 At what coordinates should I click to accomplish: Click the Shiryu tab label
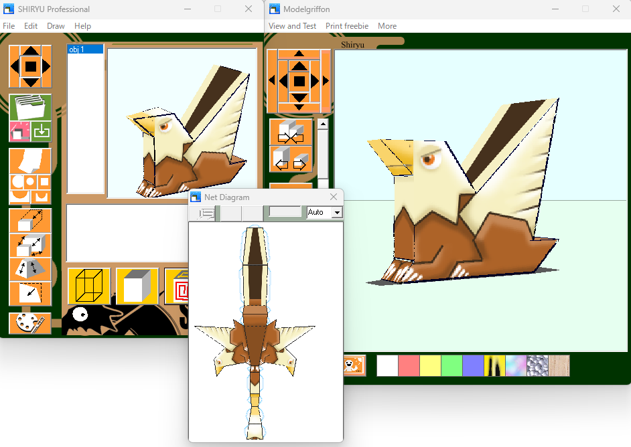[352, 45]
